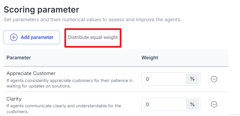
Task: Click the Add parameter button
Action: (x=31, y=37)
